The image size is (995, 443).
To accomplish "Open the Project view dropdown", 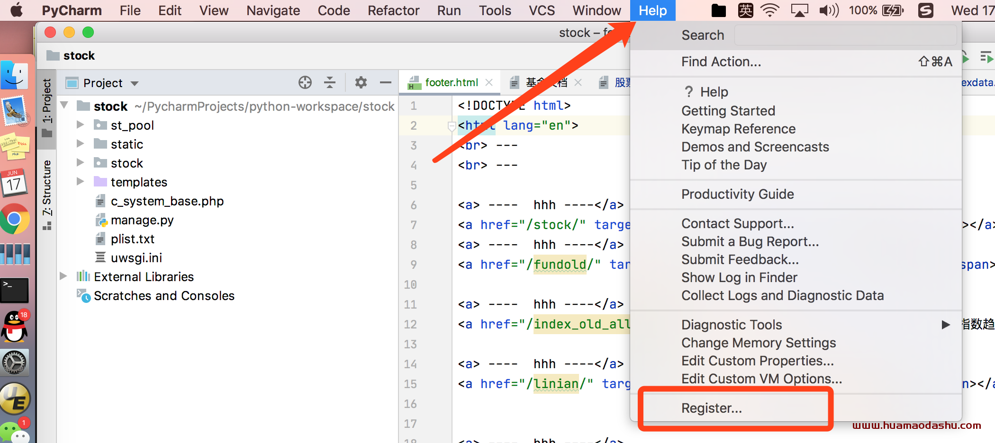I will click(135, 83).
